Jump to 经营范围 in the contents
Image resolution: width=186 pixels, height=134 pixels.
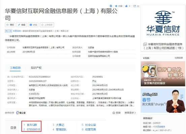pos(91,129)
